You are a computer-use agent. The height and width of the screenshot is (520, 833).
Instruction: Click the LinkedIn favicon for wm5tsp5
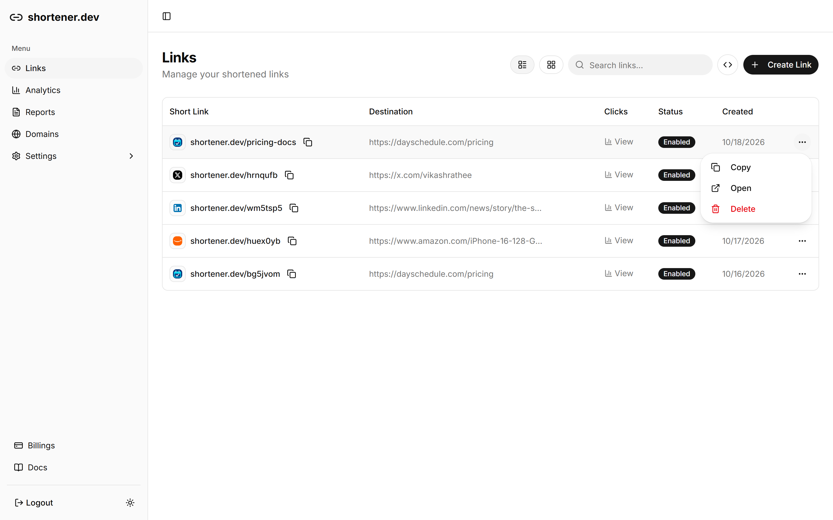[x=178, y=208]
